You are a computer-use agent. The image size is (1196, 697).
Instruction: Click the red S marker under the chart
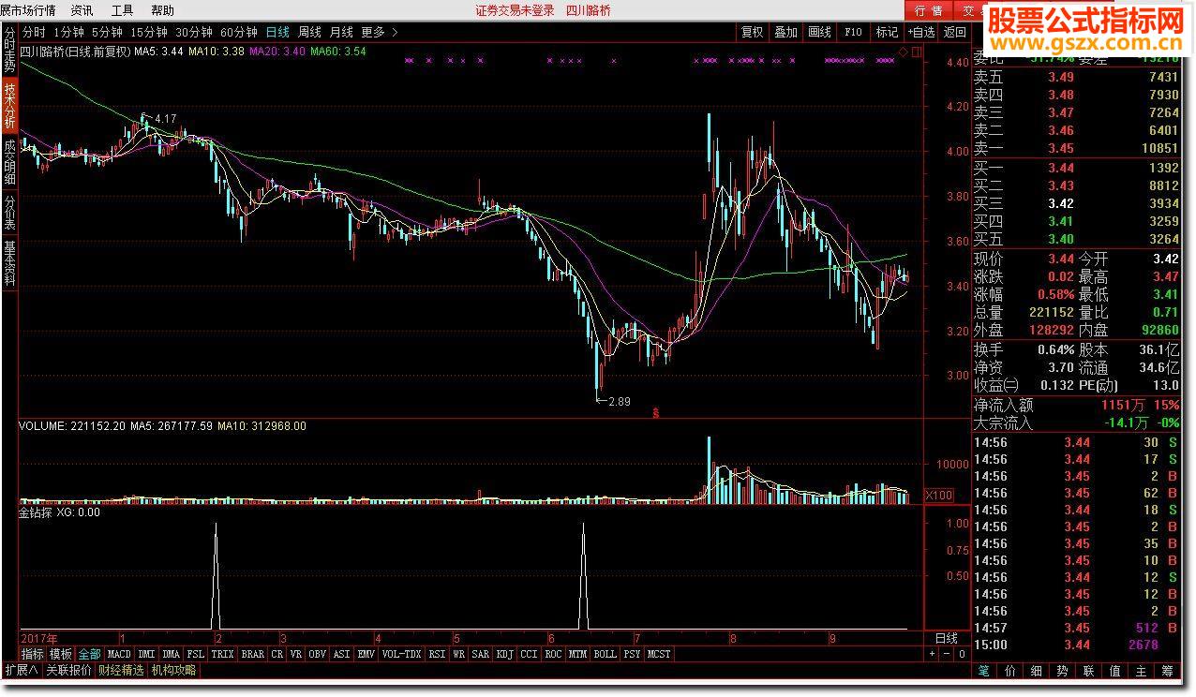[x=656, y=411]
